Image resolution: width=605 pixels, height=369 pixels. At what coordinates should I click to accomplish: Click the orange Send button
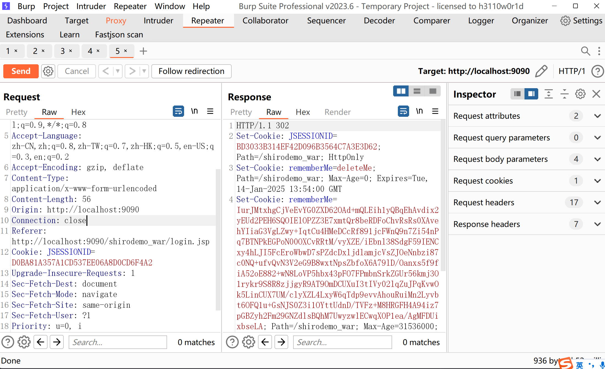[21, 71]
